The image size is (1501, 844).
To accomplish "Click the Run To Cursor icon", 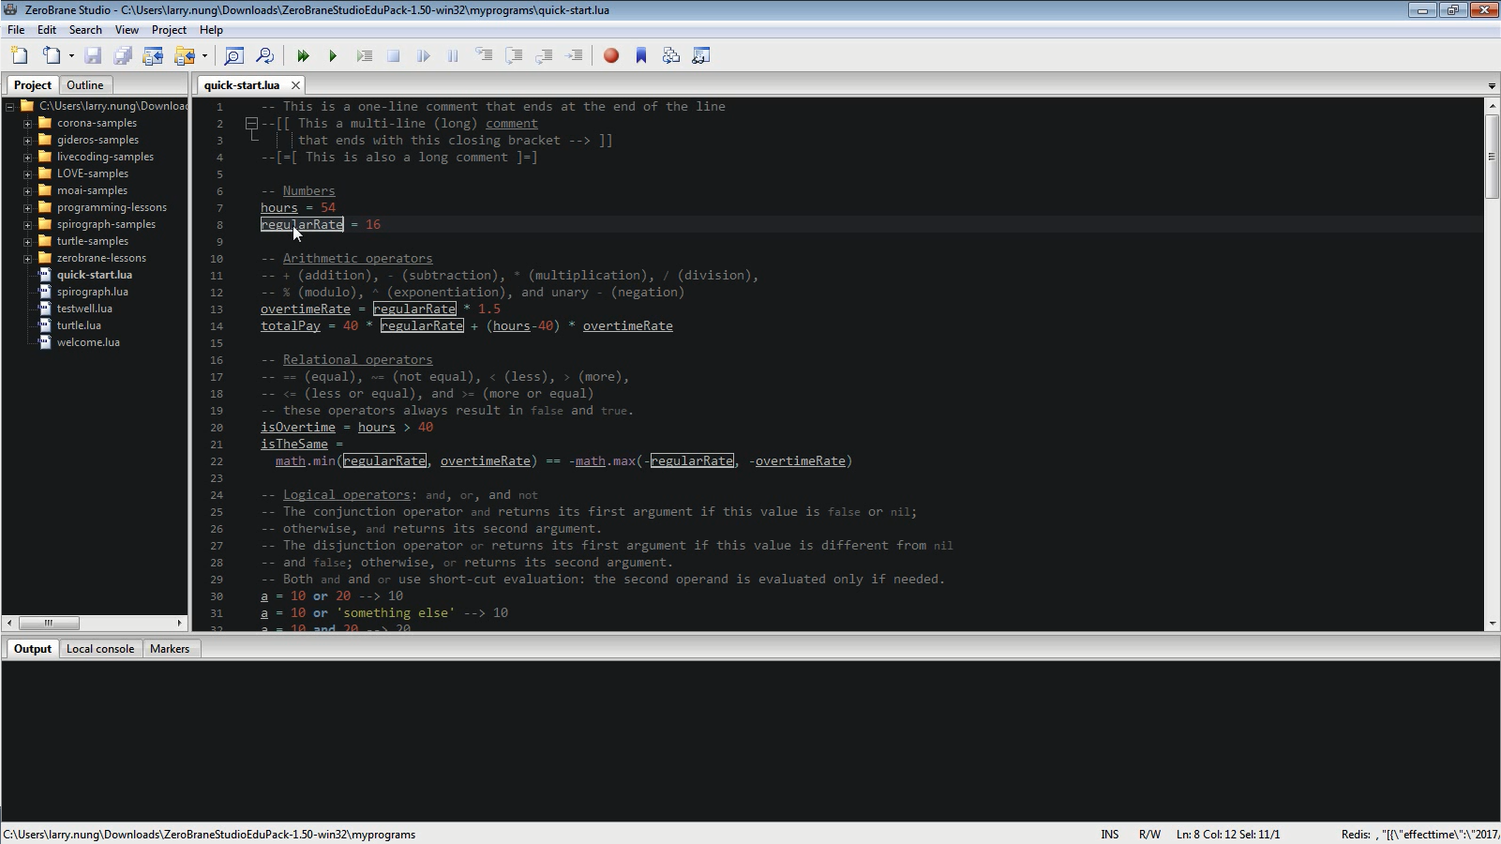I will [x=575, y=56].
